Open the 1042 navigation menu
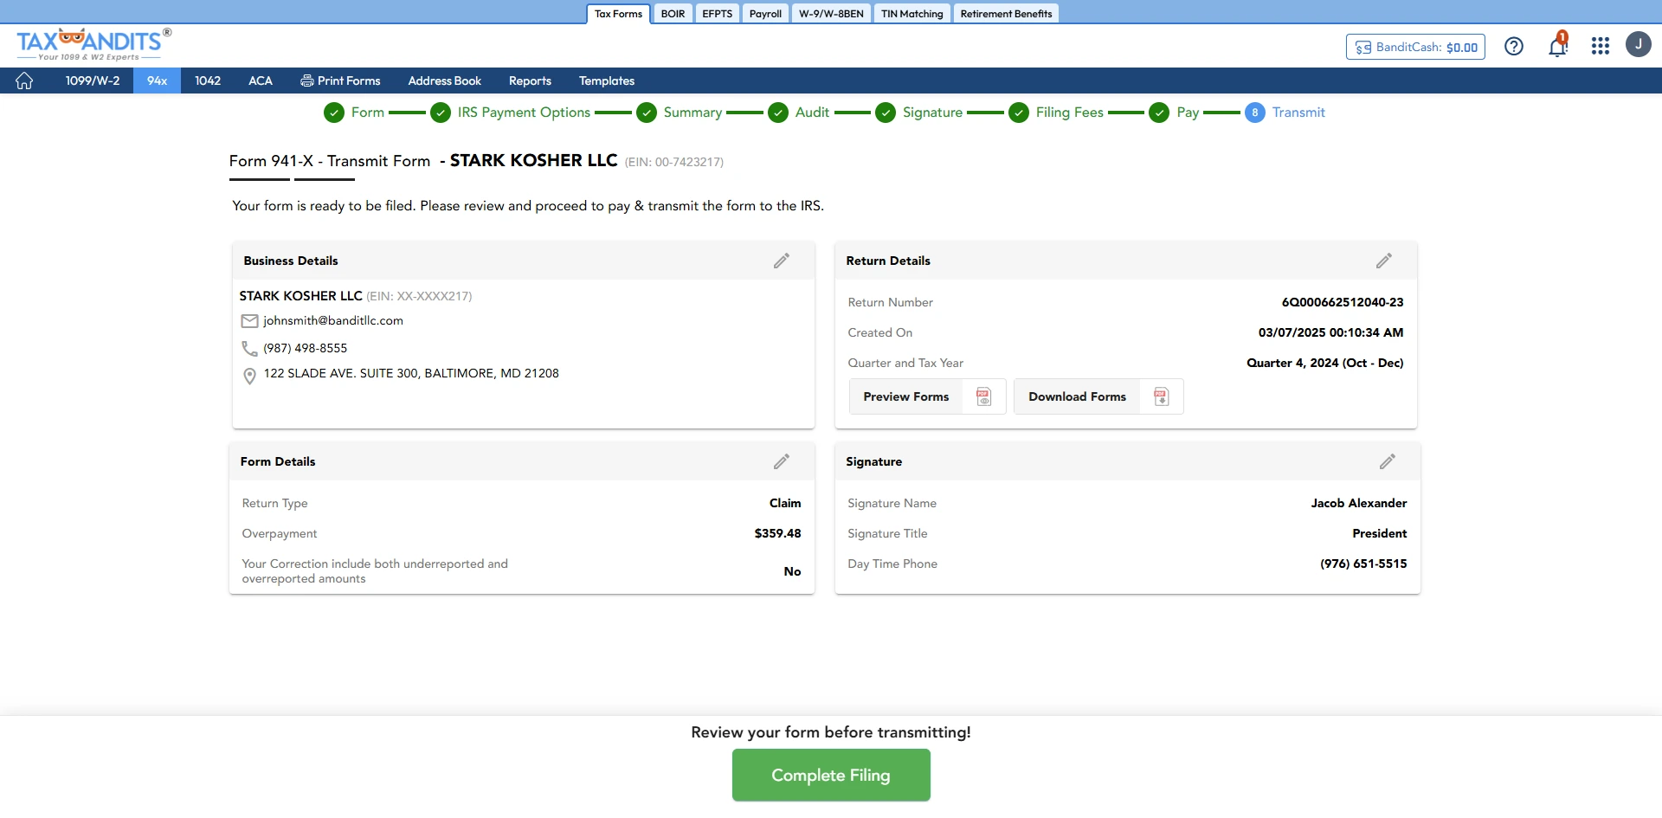The height and width of the screenshot is (818, 1662). click(x=208, y=81)
